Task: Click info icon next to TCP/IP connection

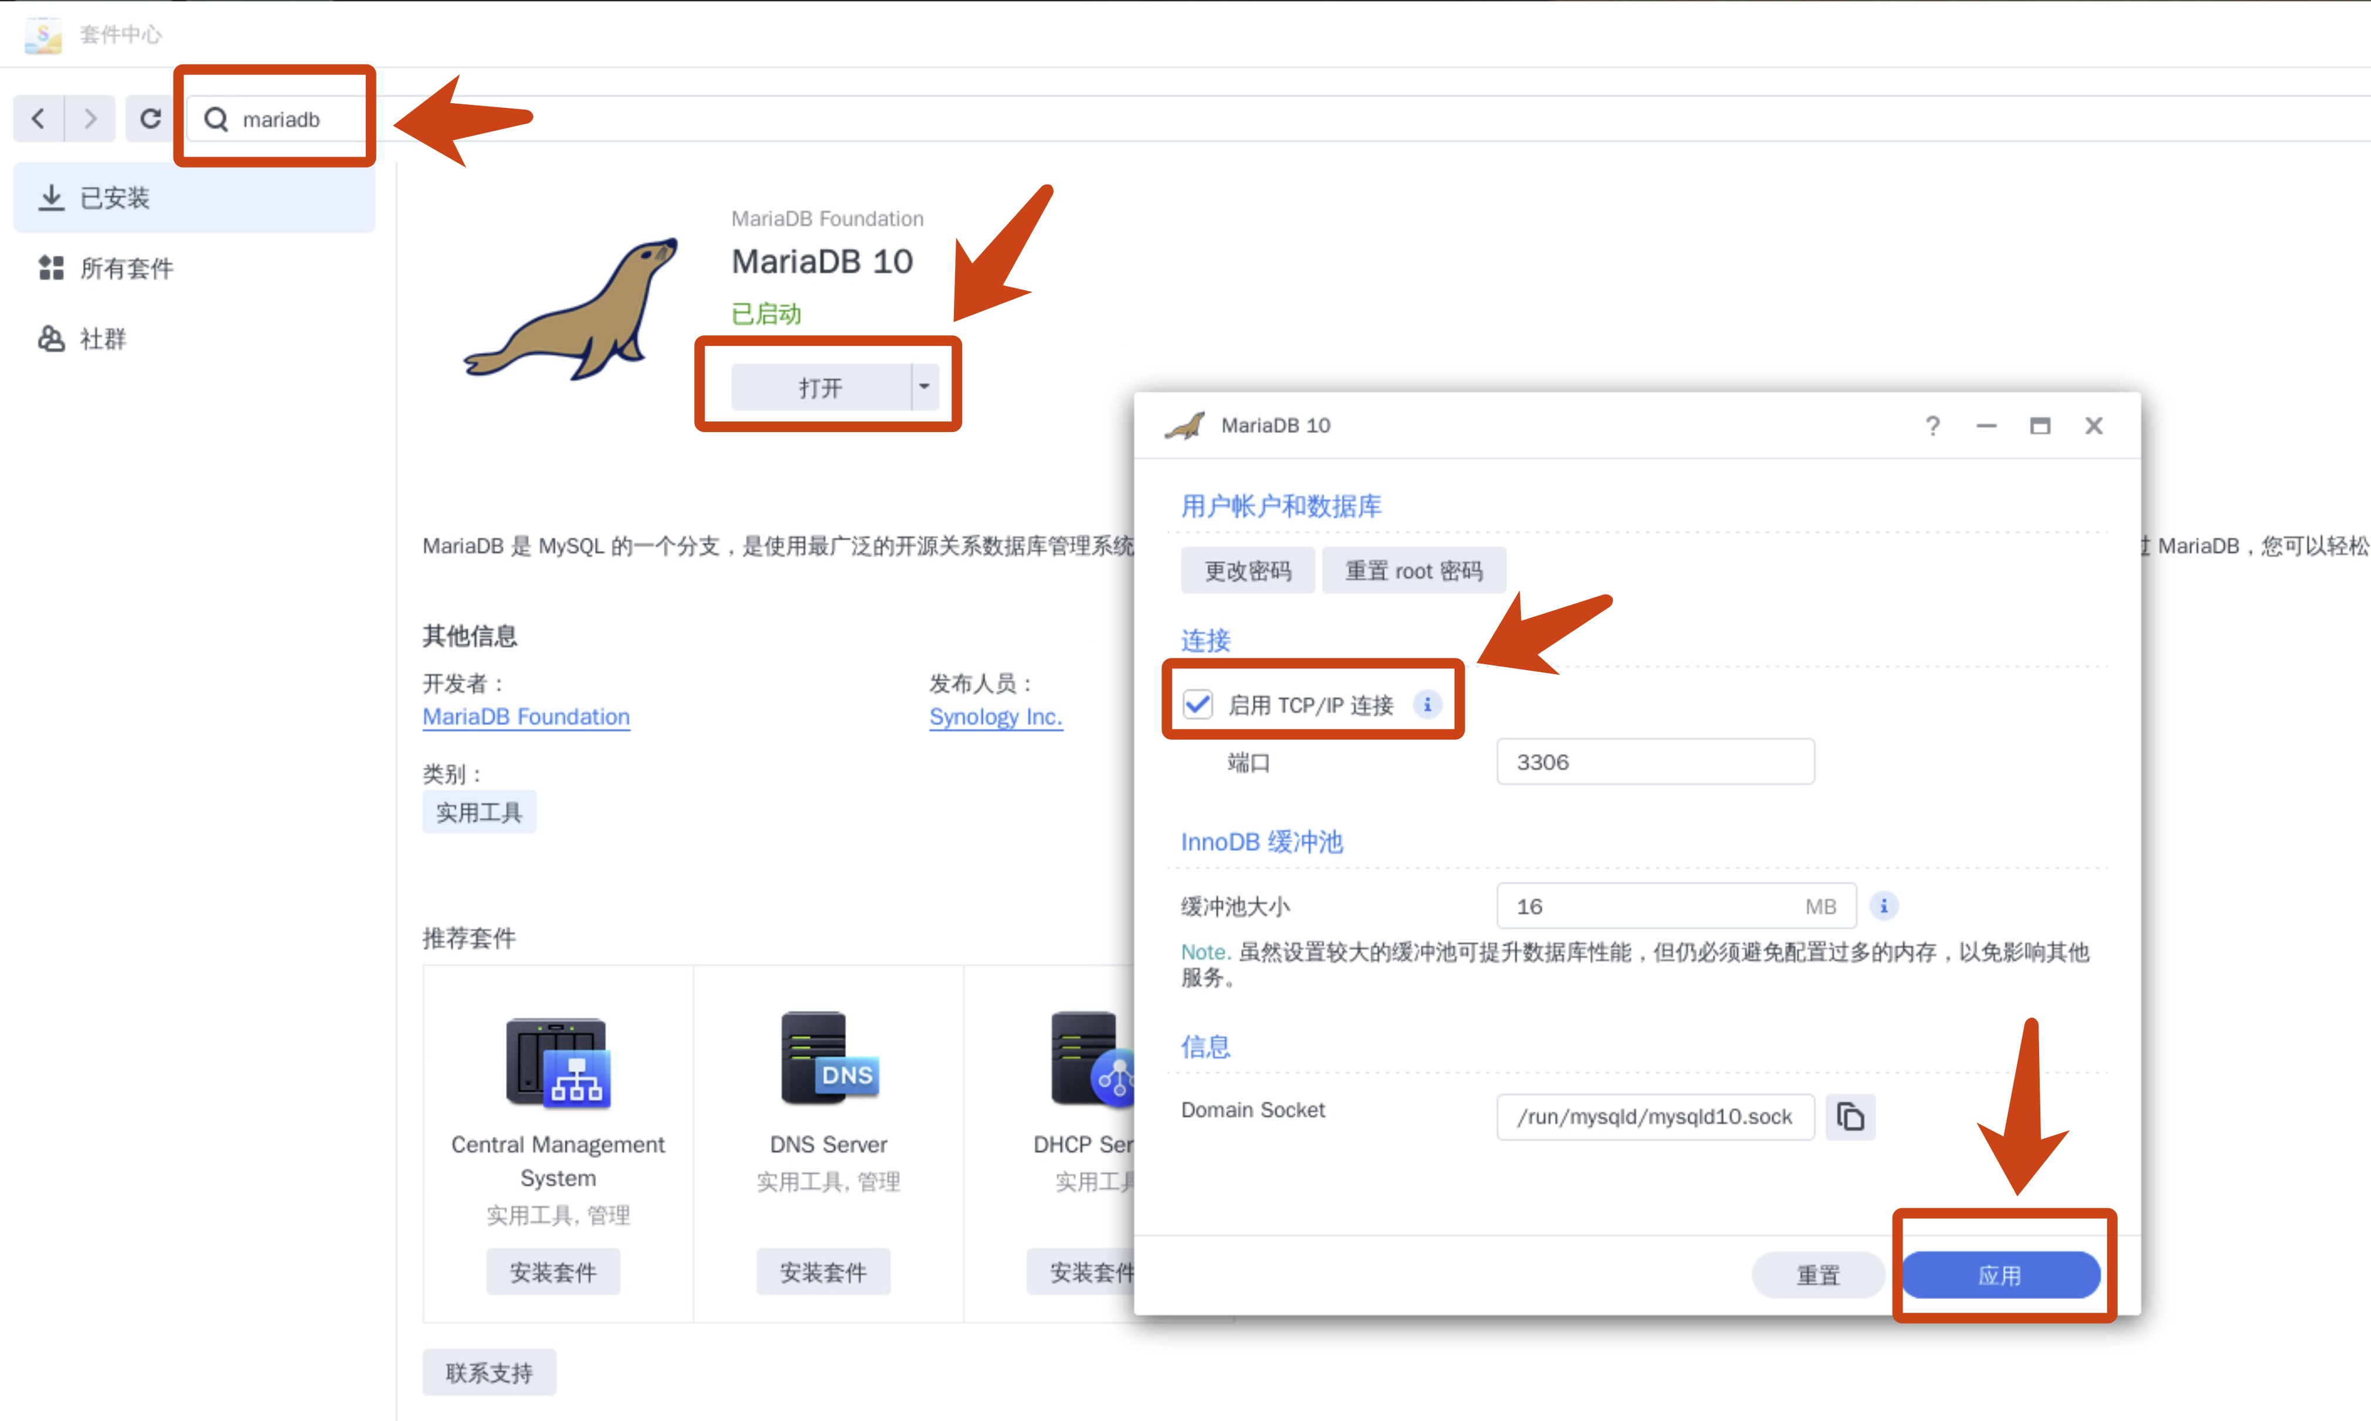Action: coord(1427,705)
